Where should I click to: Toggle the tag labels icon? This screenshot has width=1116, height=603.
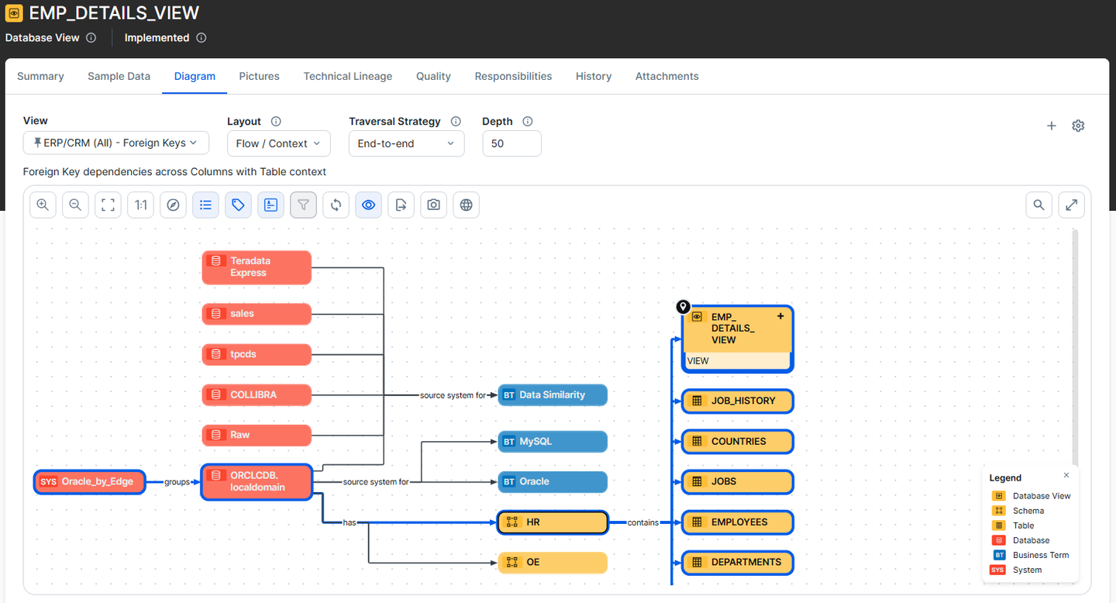tap(238, 205)
